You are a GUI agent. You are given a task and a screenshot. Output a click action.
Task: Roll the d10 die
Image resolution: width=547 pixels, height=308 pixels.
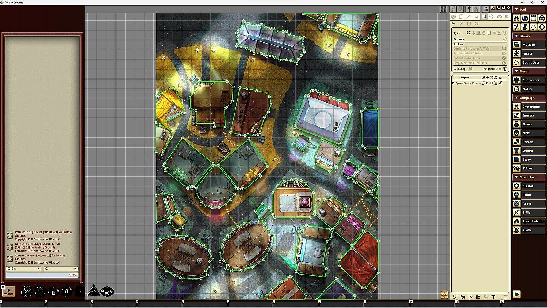pos(53,292)
